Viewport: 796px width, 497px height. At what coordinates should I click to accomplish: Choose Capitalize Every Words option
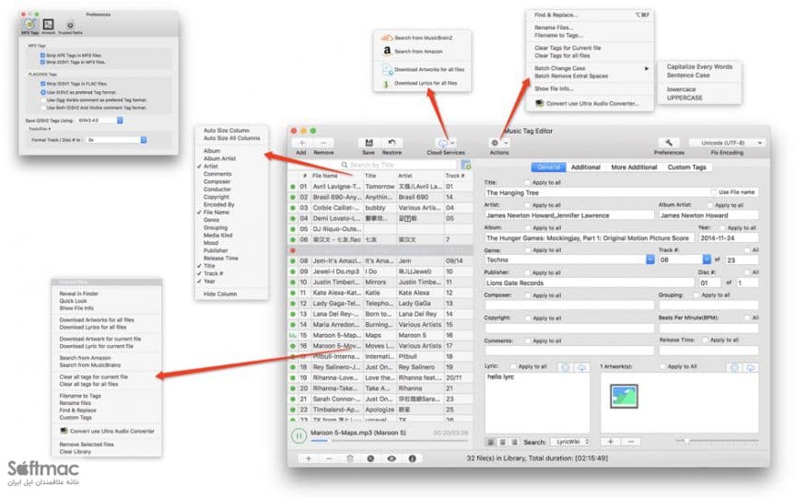coord(699,67)
